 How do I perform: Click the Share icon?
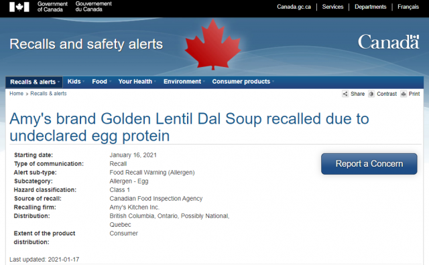click(345, 94)
